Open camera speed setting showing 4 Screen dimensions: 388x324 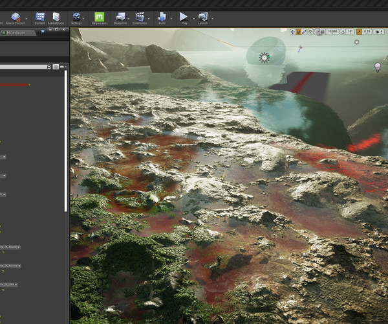point(379,32)
